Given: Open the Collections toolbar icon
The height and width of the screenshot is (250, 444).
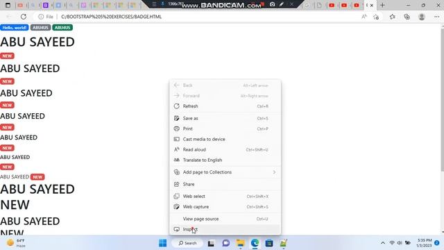Looking at the screenshot, I should (x=407, y=17).
